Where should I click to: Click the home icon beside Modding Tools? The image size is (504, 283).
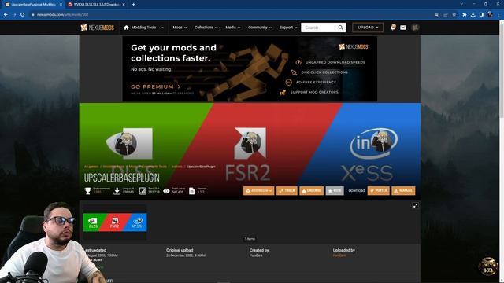point(126,28)
